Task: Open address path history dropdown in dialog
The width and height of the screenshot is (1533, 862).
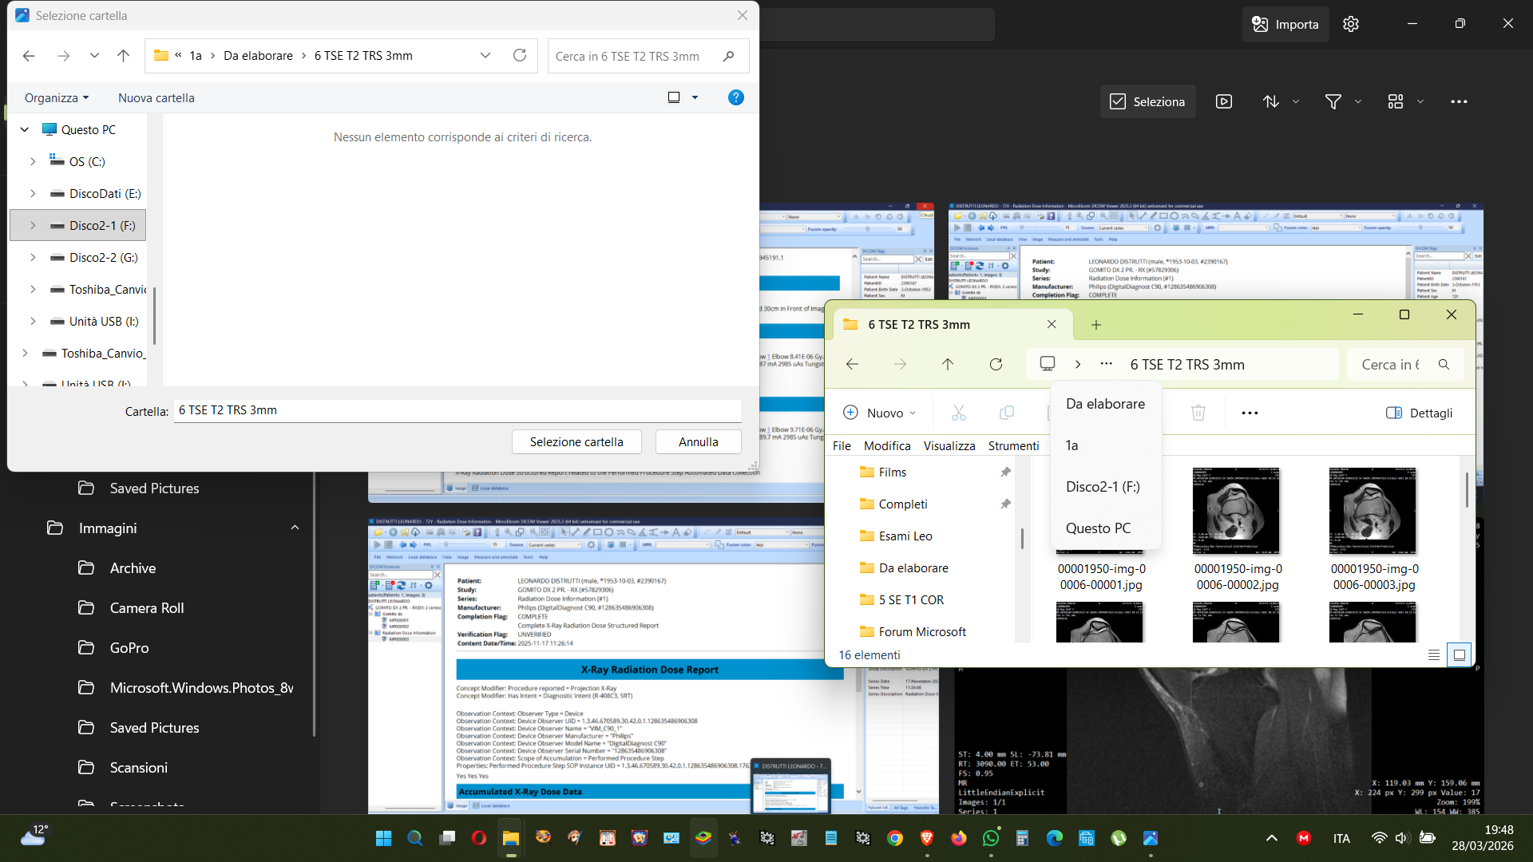Action: pos(485,55)
